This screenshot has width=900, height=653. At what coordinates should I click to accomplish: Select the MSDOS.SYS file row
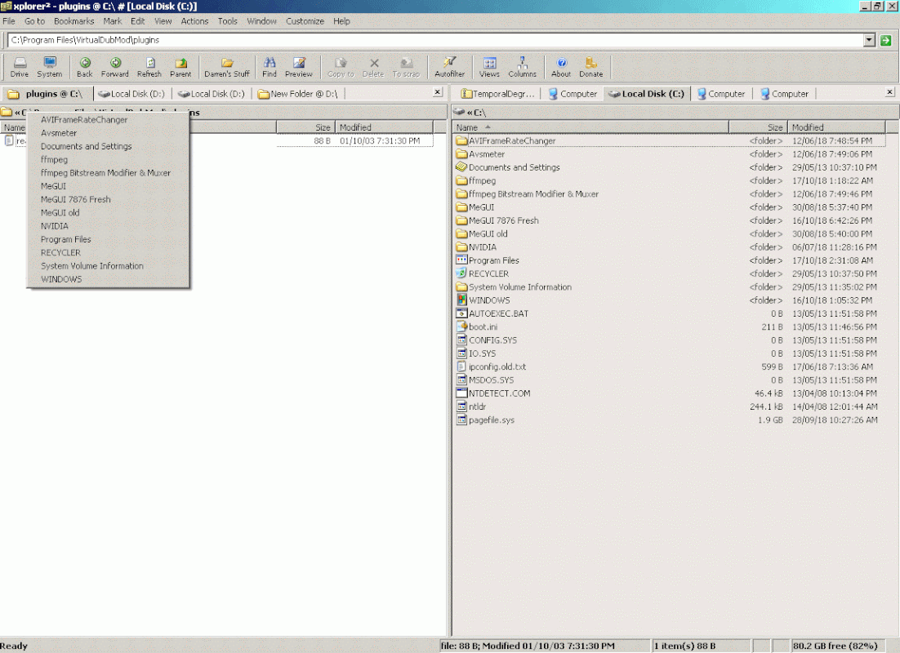pos(669,380)
